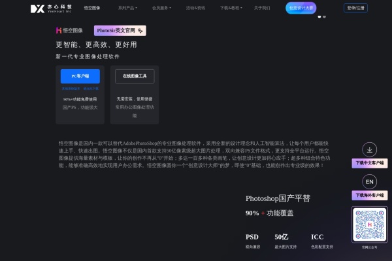Click the 更智能、更高效、更好用 headline
Viewport: 392px width, 261px height.
(x=96, y=45)
